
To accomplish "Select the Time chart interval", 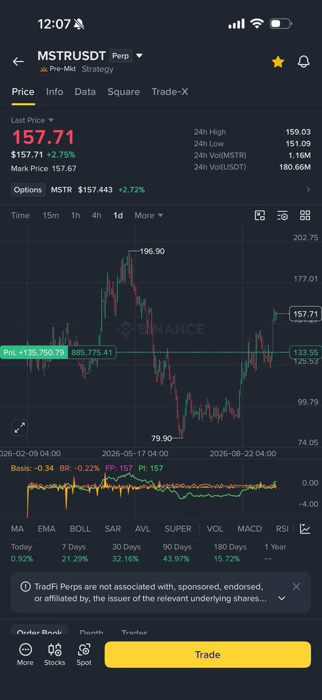I will 20,215.
